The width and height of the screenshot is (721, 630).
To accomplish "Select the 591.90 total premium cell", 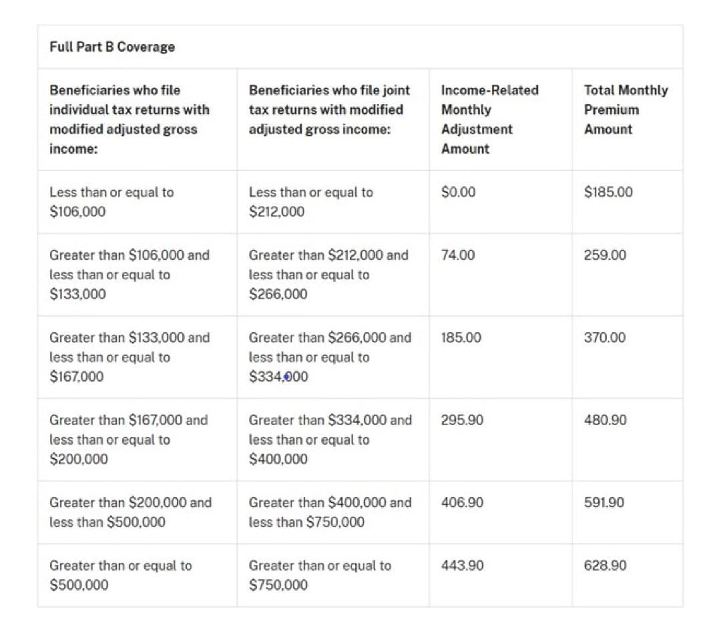I will pyautogui.click(x=605, y=502).
